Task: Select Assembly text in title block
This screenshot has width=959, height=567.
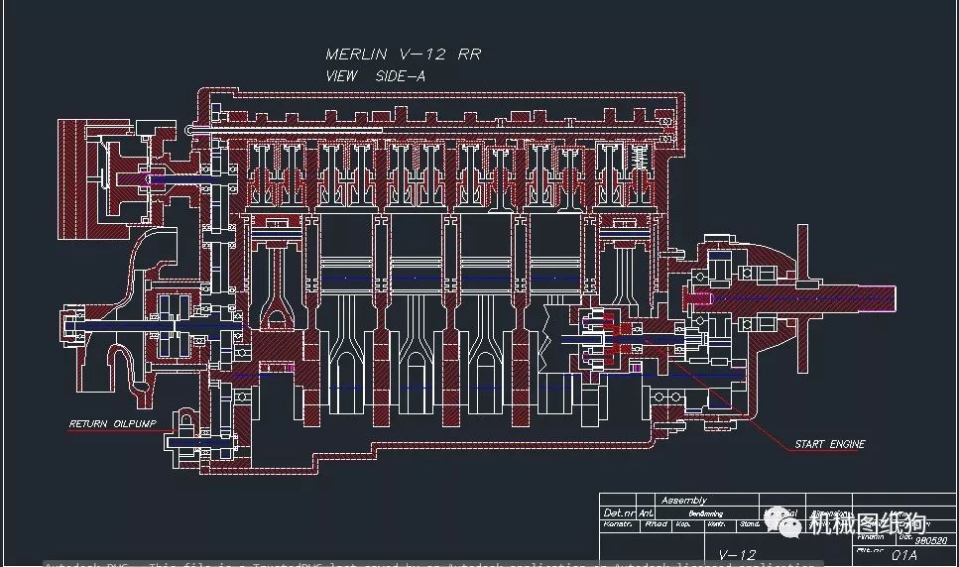Action: (683, 501)
